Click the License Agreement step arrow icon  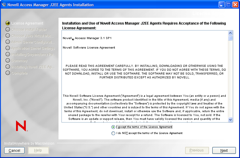pyautogui.click(x=8, y=23)
